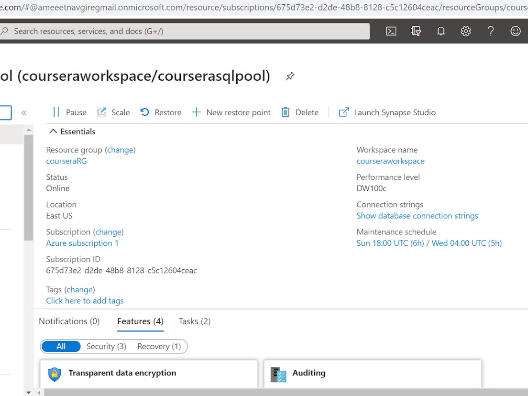Image resolution: width=528 pixels, height=396 pixels.
Task: Click here to add tags
Action: (x=85, y=300)
